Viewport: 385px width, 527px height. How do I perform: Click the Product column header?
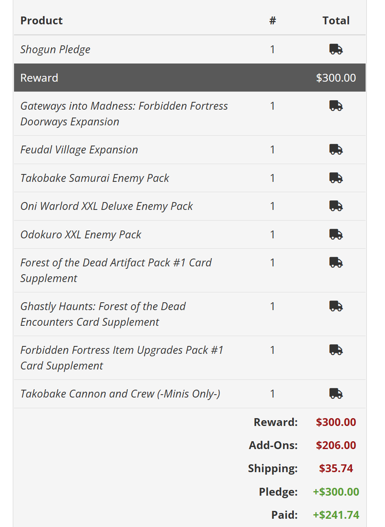point(42,21)
